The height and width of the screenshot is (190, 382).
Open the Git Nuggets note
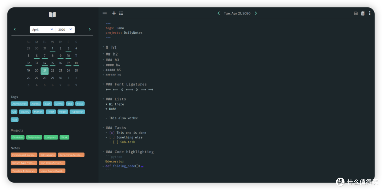[x=47, y=155]
